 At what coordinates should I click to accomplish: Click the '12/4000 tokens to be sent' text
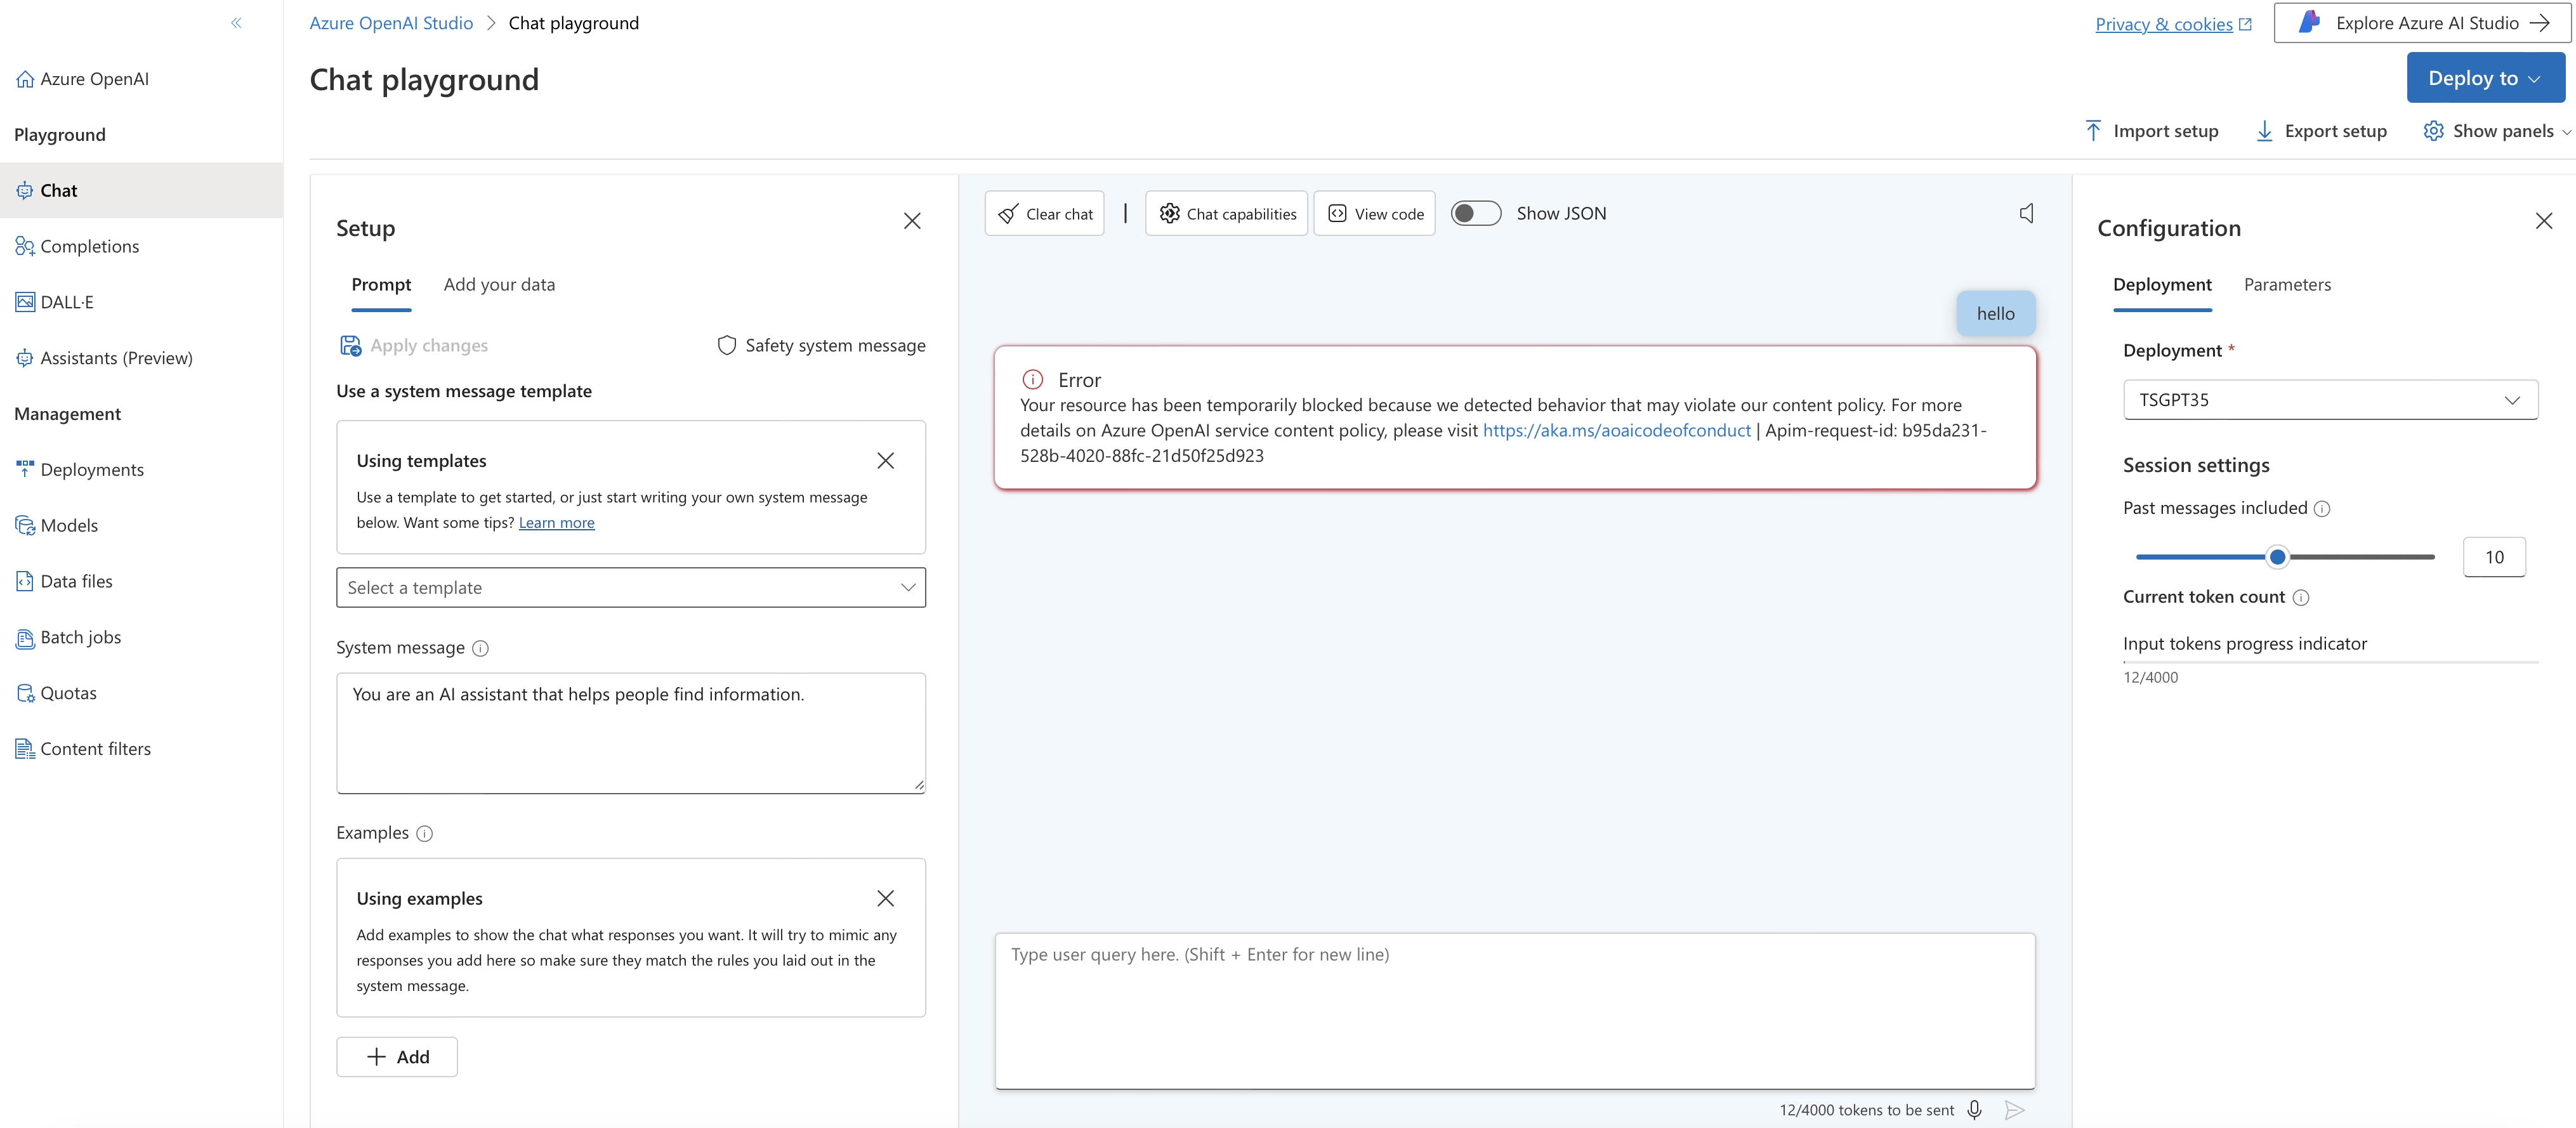click(x=1866, y=1110)
